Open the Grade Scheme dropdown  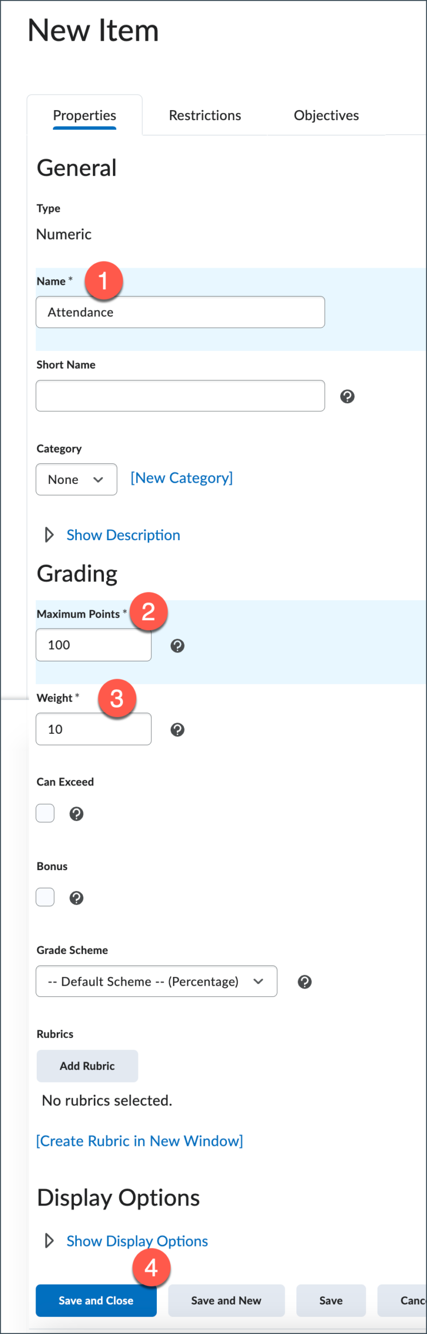pyautogui.click(x=156, y=981)
